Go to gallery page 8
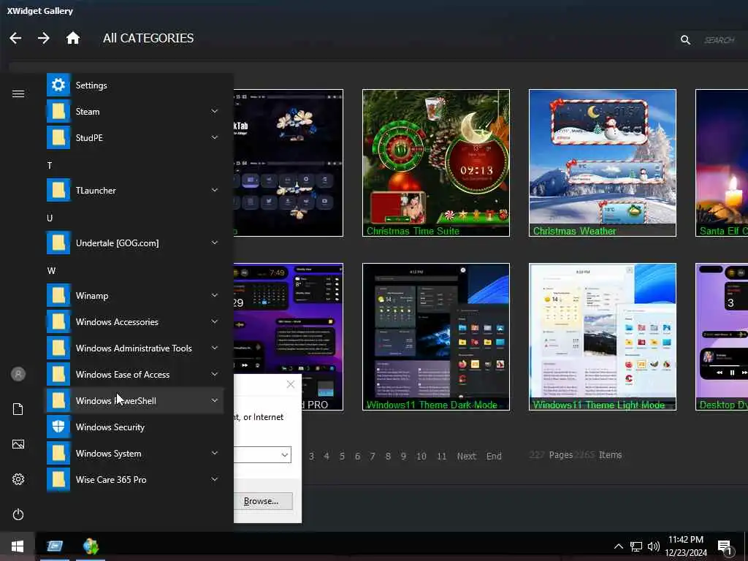The image size is (748, 561). coord(388,456)
